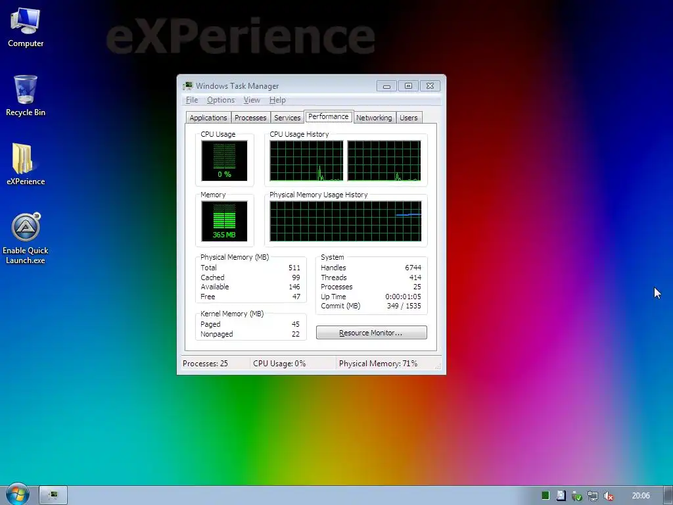The image size is (673, 505).
Task: Select the eXPerience folder icon
Action: [x=26, y=164]
